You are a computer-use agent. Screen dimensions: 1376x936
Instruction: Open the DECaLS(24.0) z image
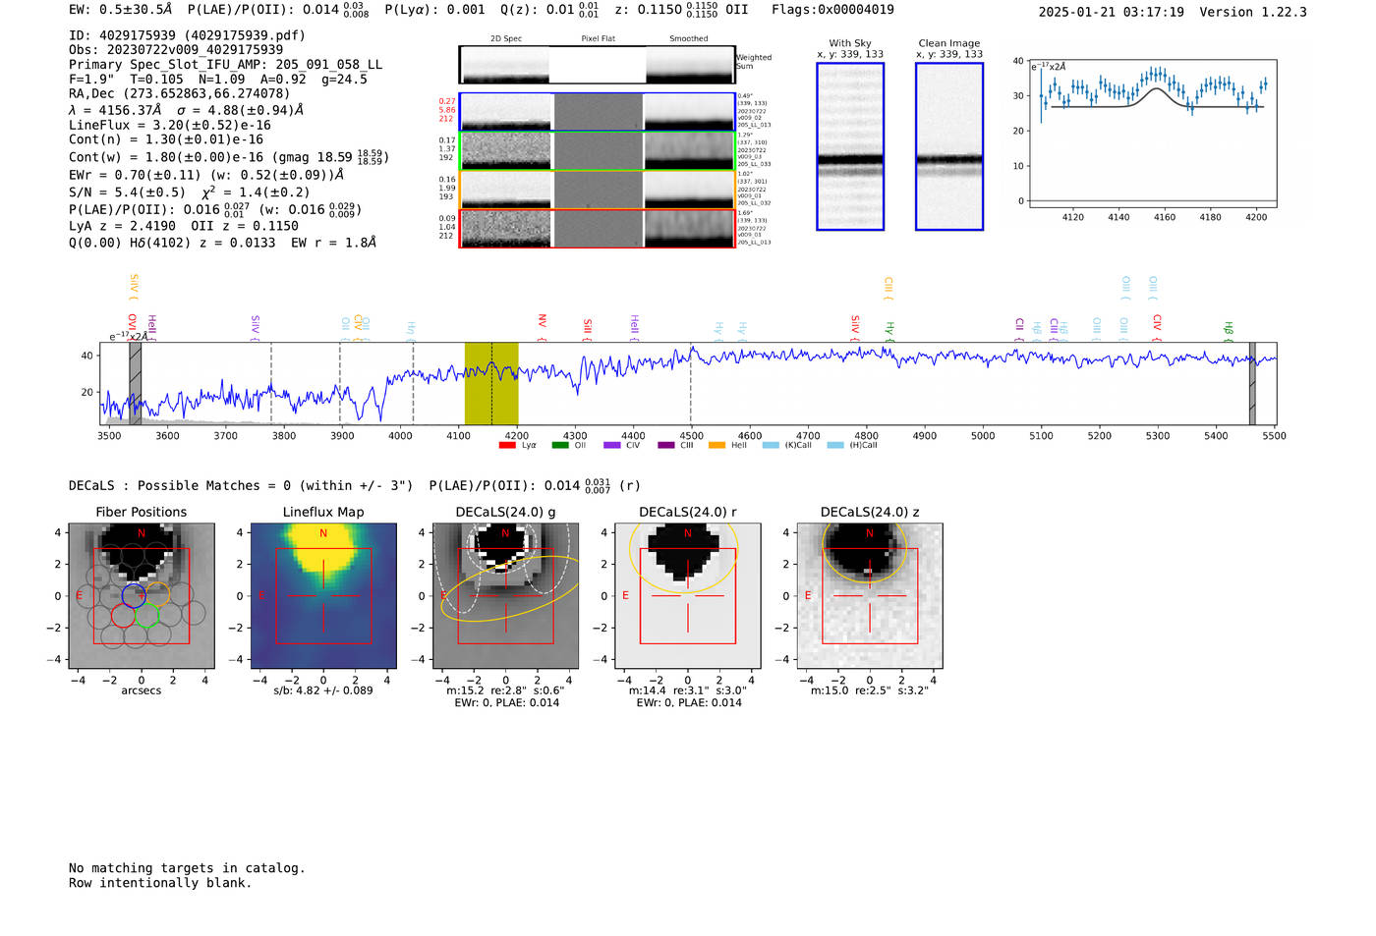click(870, 595)
